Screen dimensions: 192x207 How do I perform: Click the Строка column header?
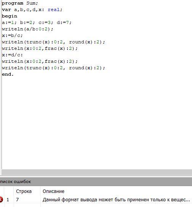(x=24, y=191)
